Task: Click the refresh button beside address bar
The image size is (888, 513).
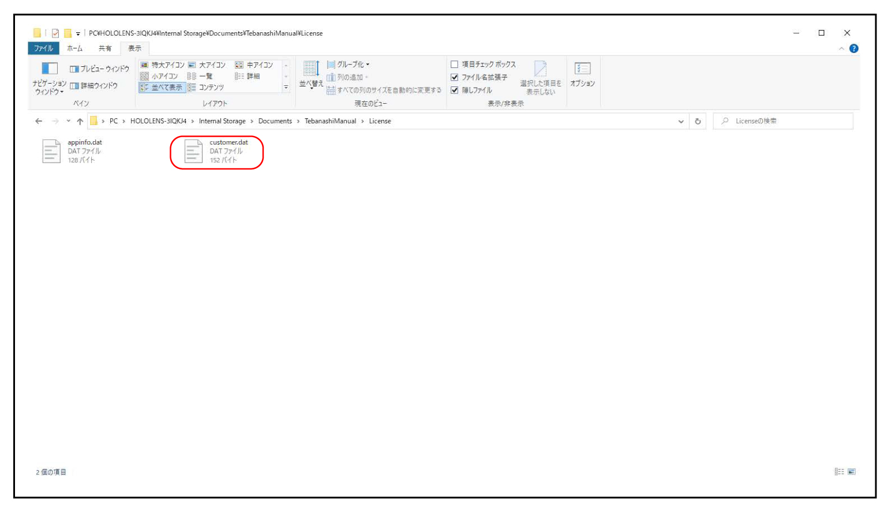Action: click(698, 121)
